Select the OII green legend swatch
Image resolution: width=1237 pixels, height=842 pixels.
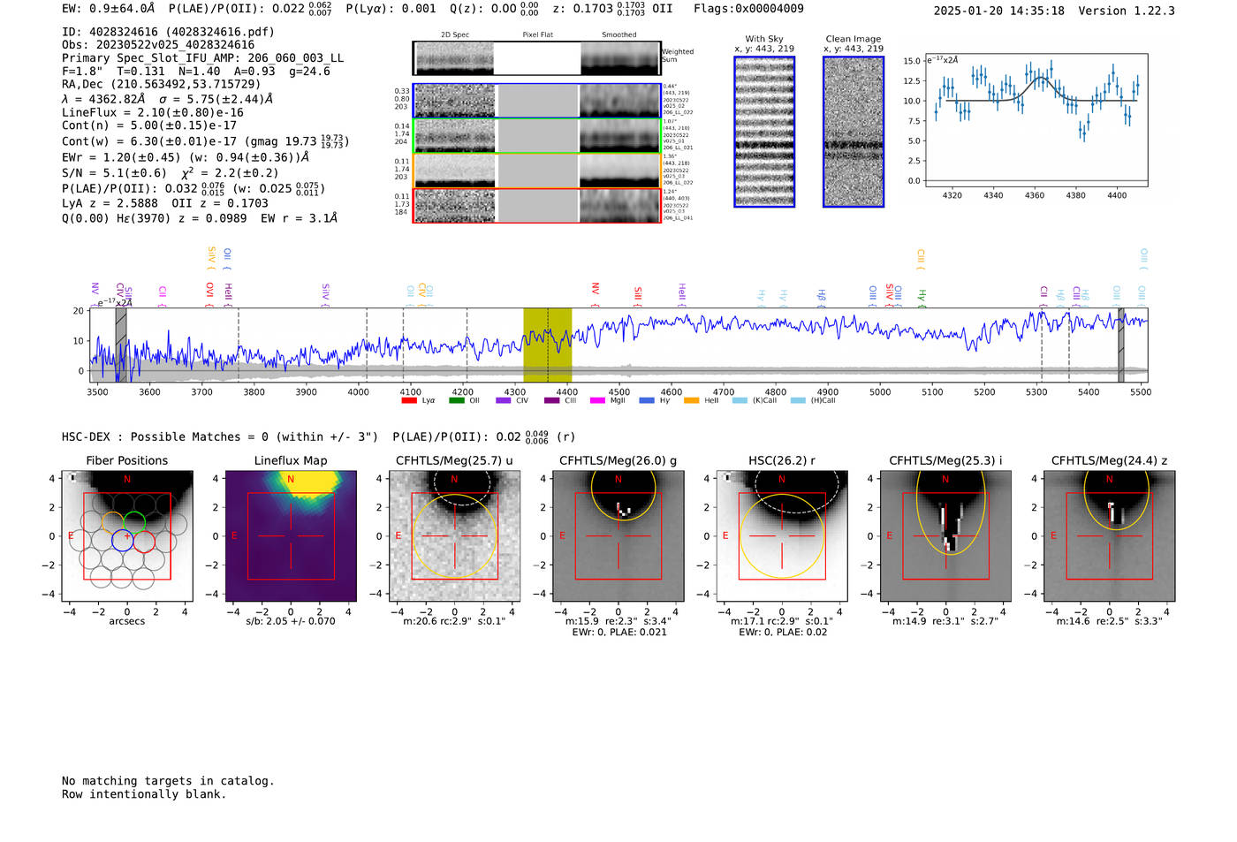(456, 400)
